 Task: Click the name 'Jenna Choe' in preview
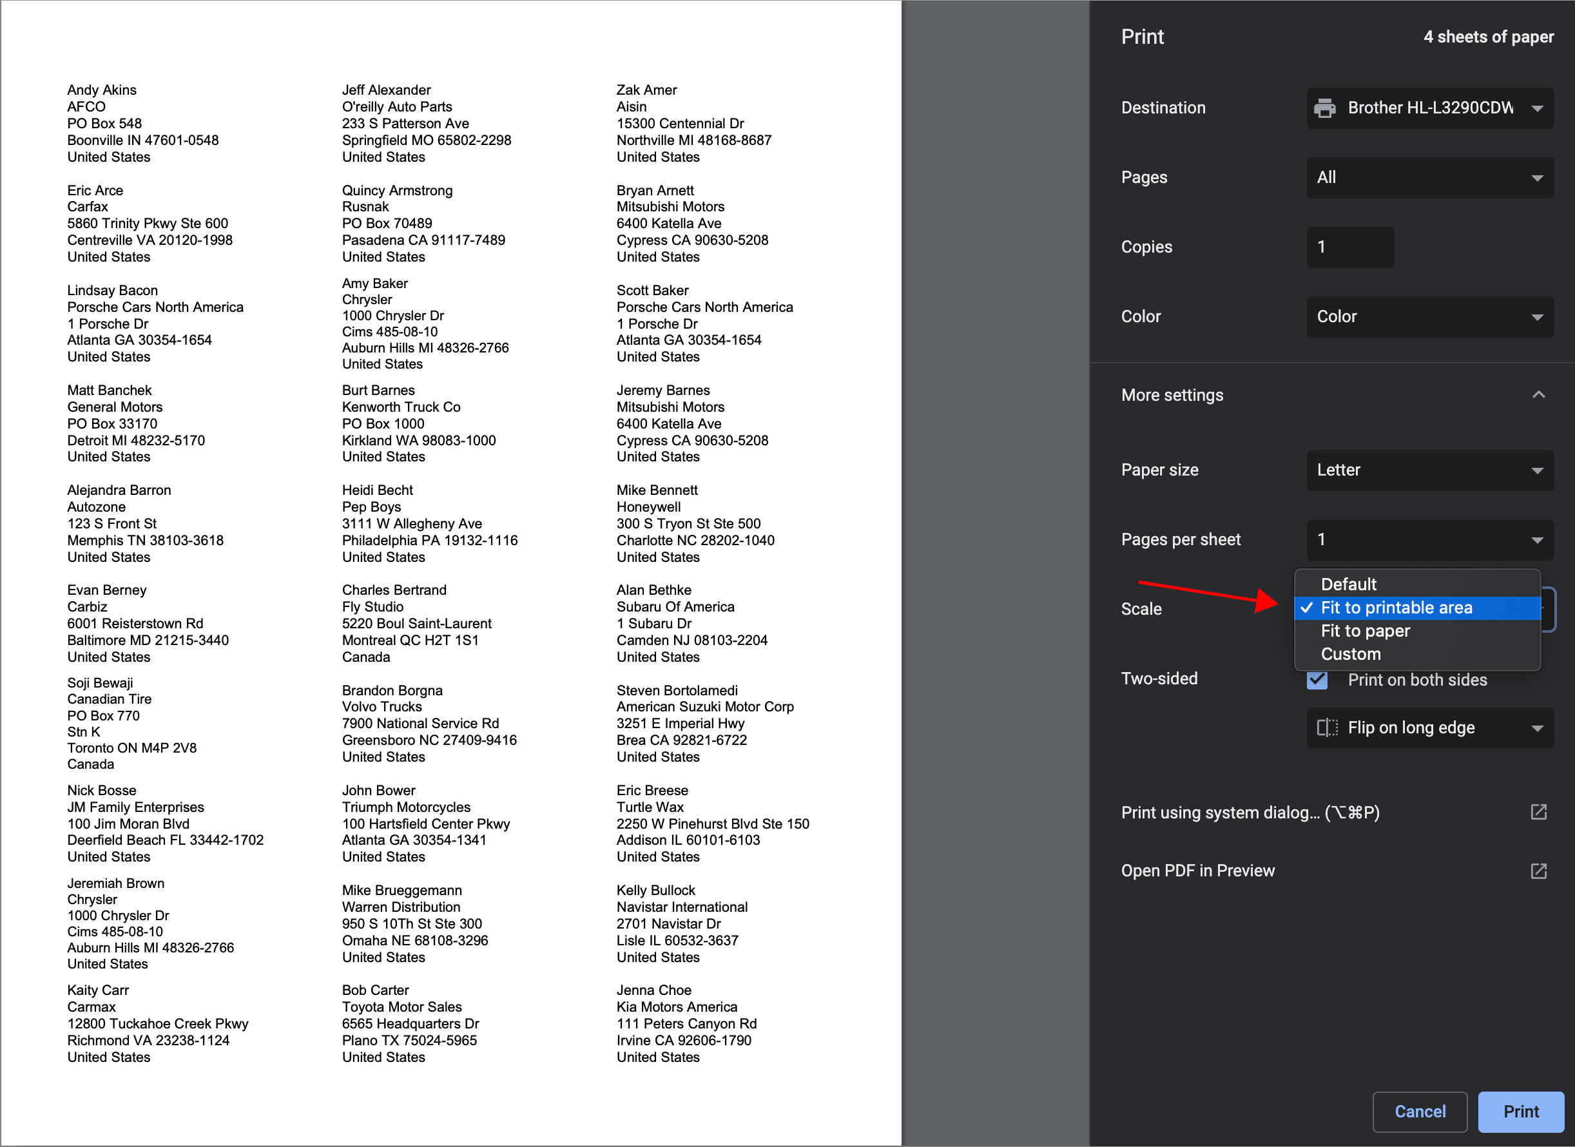tap(654, 990)
